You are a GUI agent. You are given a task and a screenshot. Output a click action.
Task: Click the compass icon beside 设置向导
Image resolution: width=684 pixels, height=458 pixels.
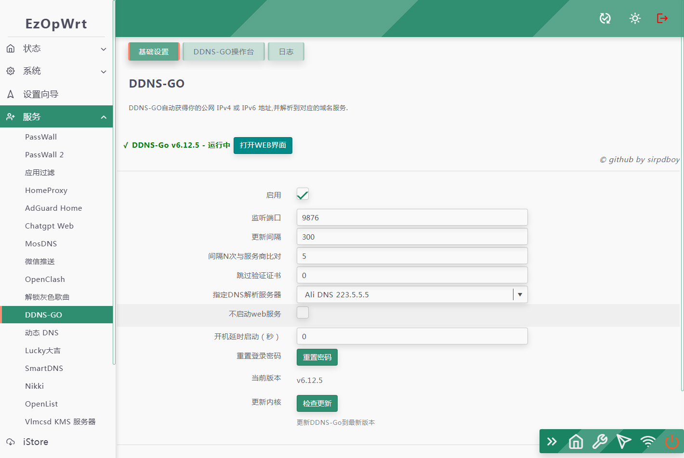click(11, 94)
